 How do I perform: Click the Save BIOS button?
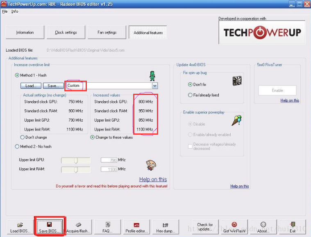pyautogui.click(x=49, y=227)
